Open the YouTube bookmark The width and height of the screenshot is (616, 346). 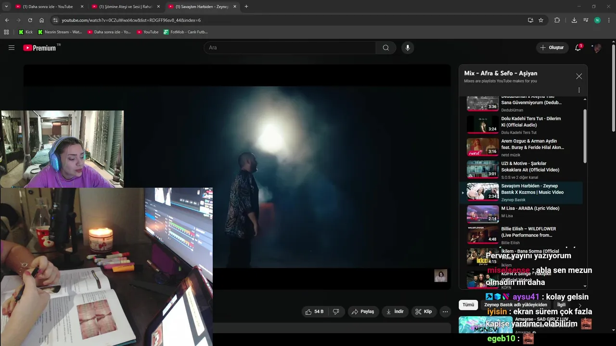tap(147, 32)
